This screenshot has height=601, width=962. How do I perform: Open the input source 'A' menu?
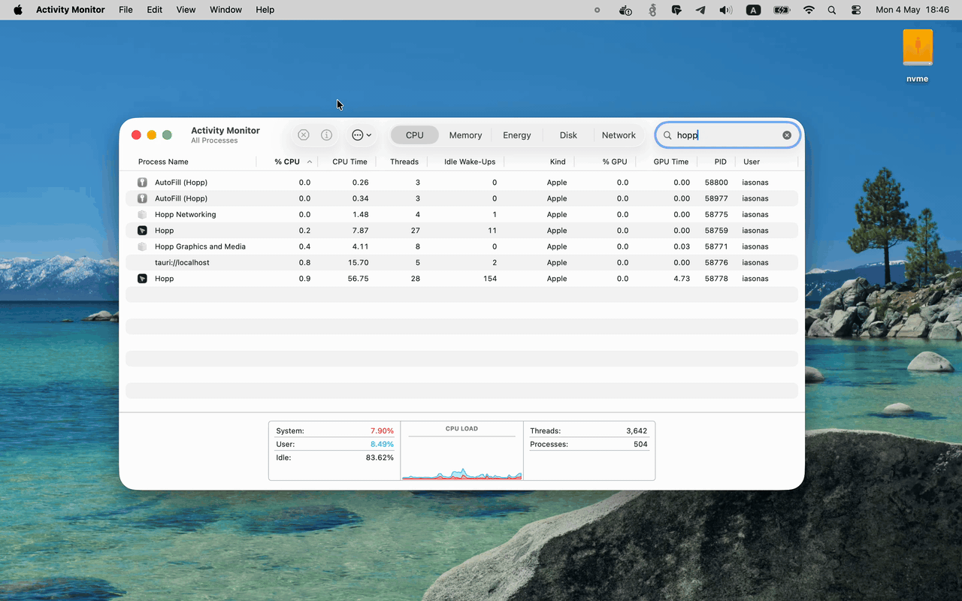pyautogui.click(x=753, y=10)
